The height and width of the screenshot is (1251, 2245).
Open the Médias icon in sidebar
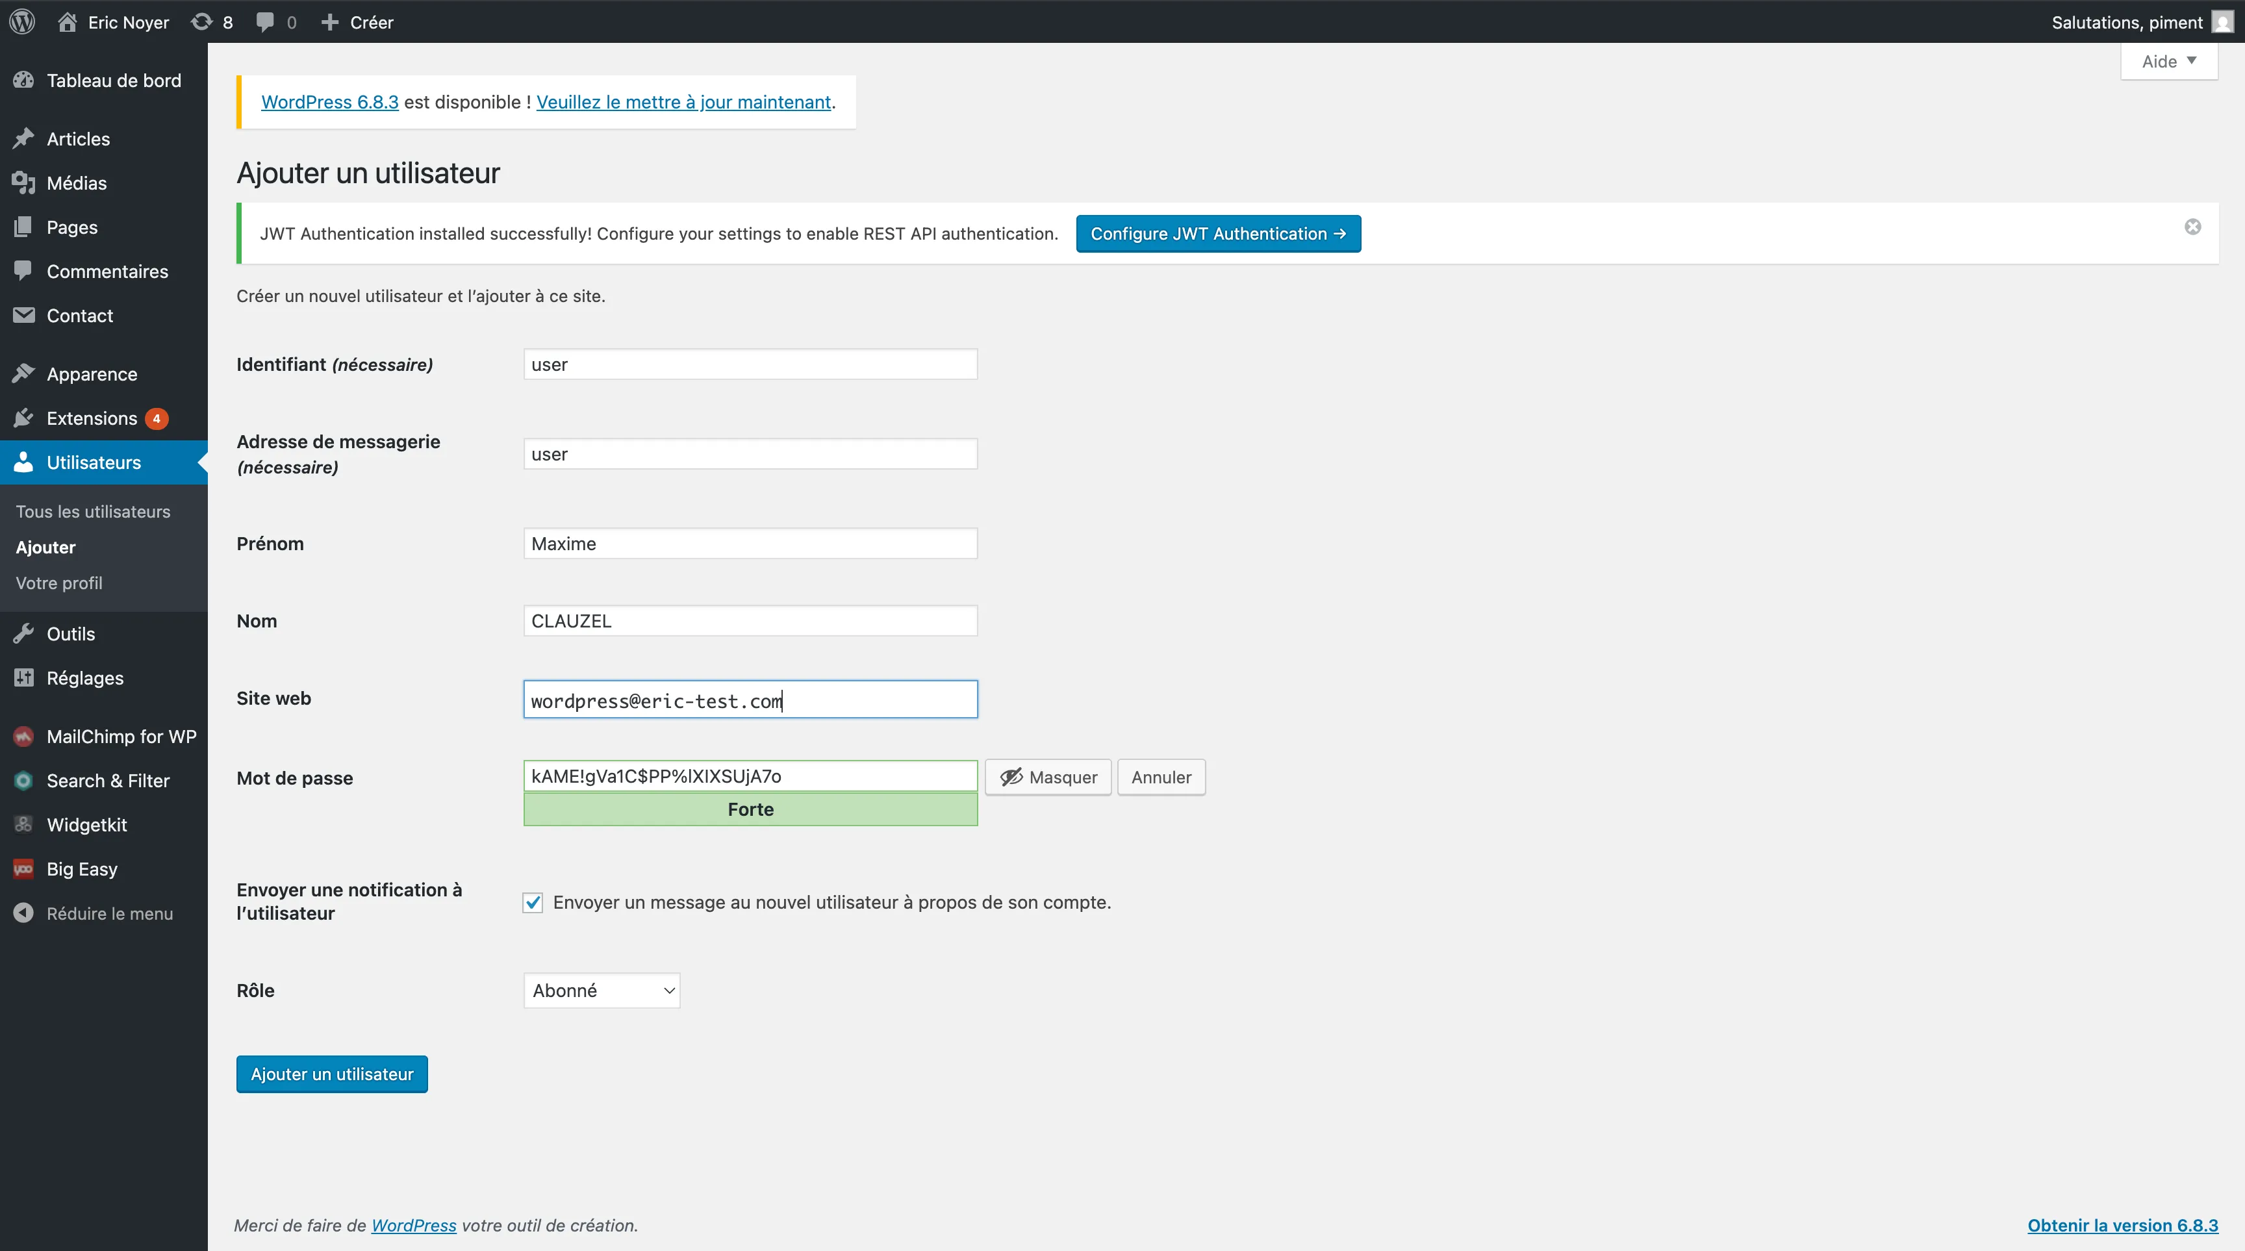pos(23,183)
